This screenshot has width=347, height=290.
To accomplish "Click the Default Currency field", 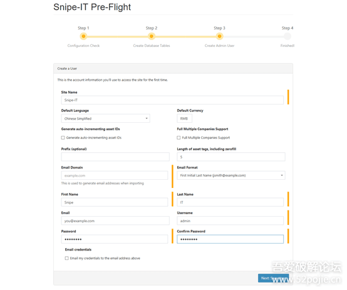I will [184, 118].
